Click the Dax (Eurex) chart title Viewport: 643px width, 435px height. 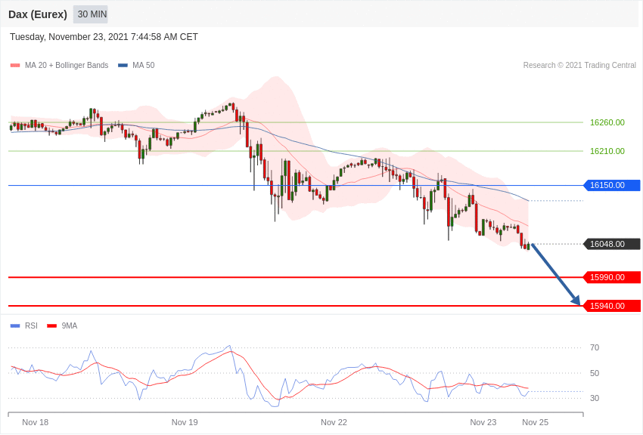[38, 14]
